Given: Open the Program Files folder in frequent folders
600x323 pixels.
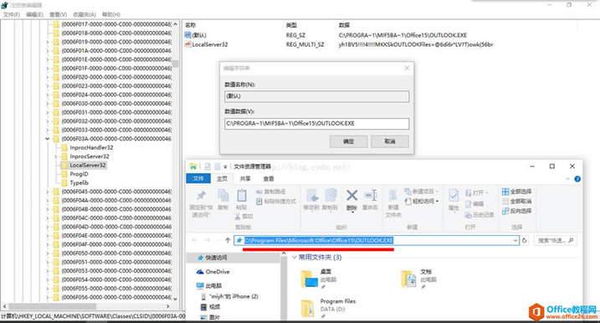Looking at the screenshot, I should [x=329, y=308].
